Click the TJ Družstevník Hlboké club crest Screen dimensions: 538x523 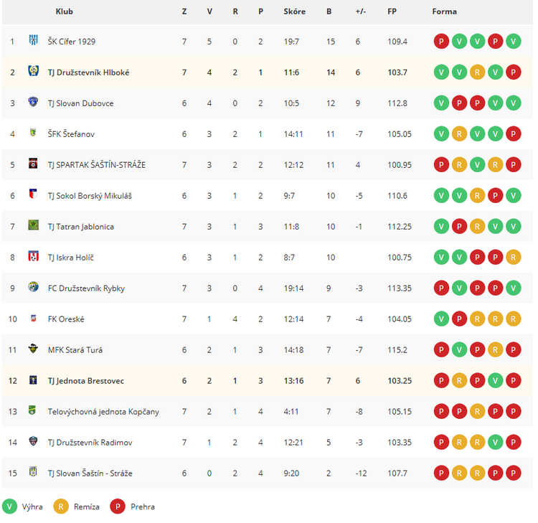point(33,71)
